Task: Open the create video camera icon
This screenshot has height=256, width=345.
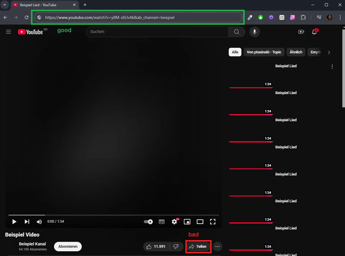Action: (x=301, y=32)
